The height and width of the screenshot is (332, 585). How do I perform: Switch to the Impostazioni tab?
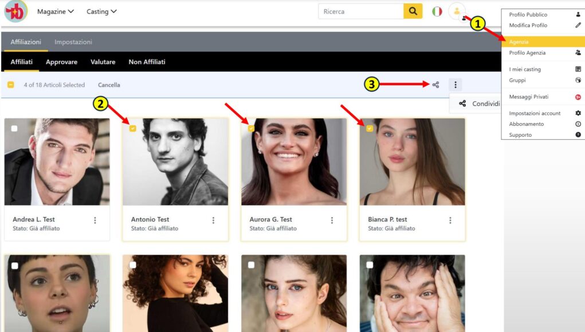[73, 42]
